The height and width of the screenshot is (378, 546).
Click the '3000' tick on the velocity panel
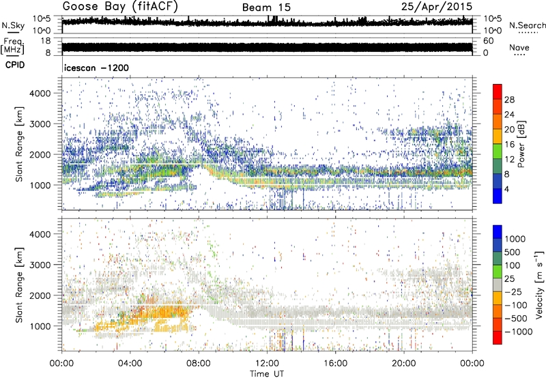coord(40,265)
